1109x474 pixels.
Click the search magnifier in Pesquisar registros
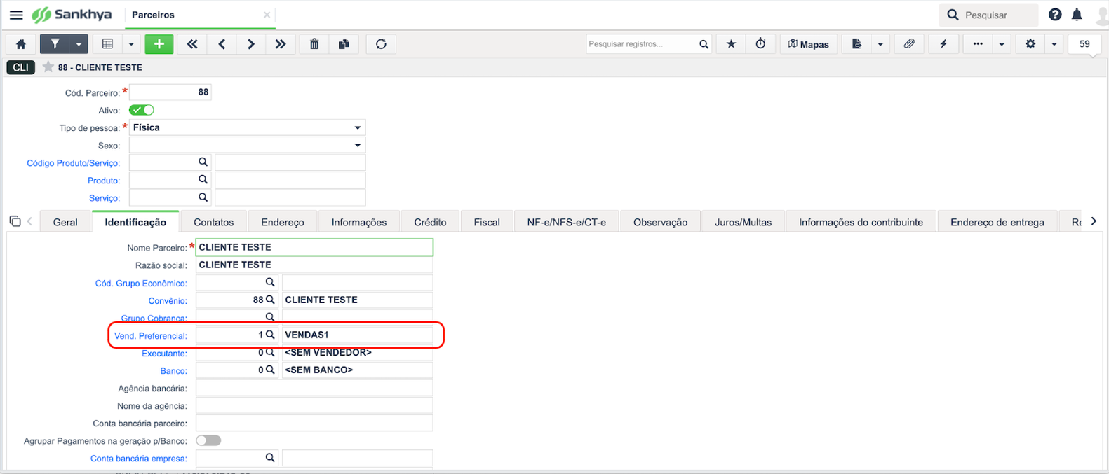point(704,44)
